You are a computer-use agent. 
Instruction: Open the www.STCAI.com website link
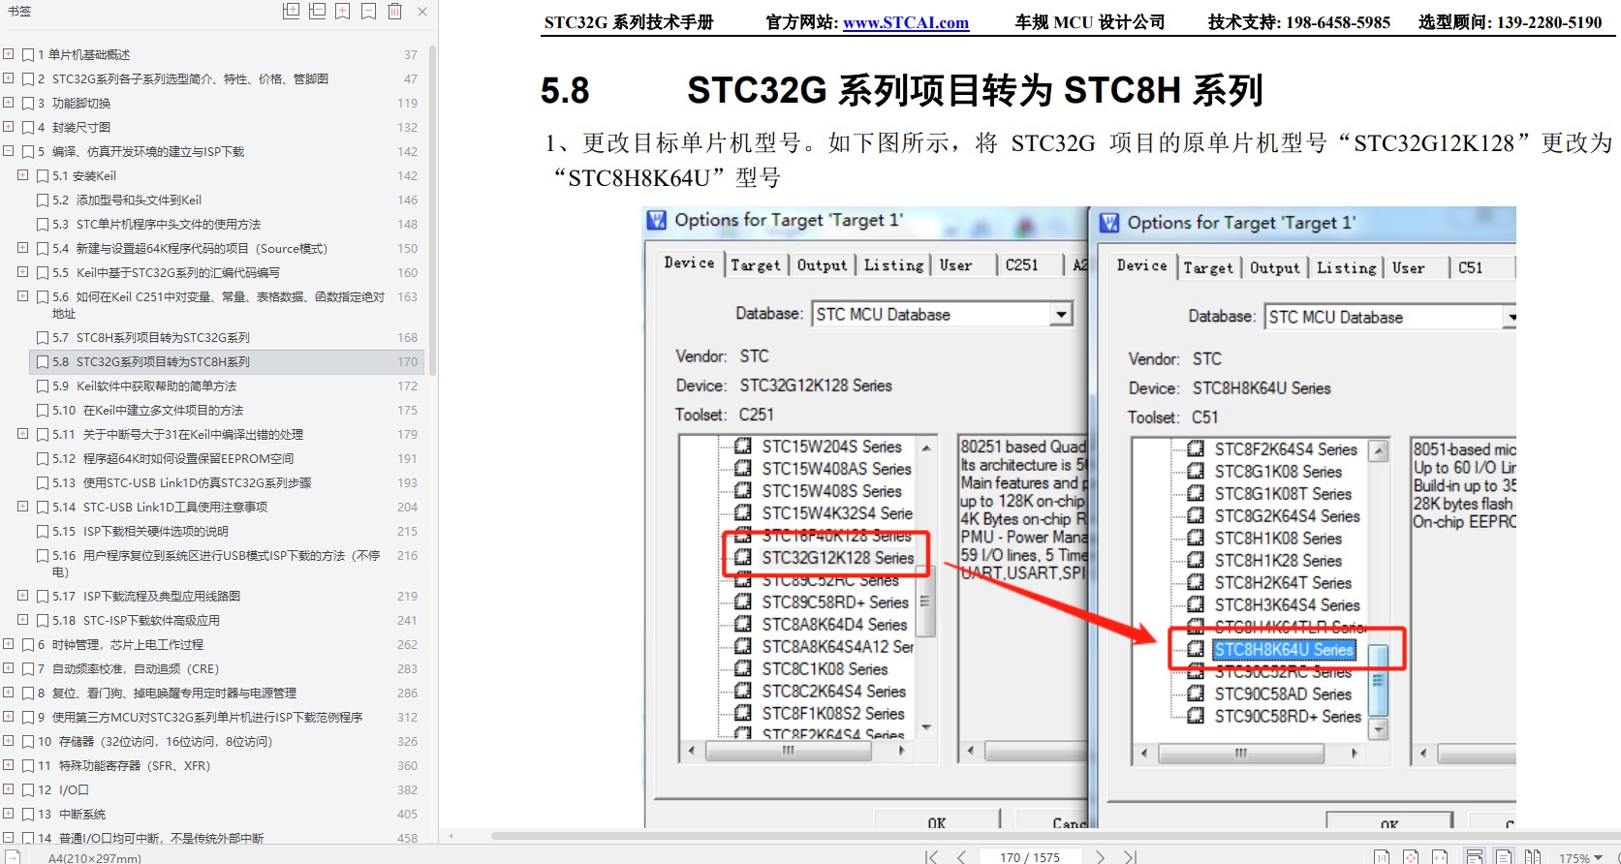[x=906, y=22]
